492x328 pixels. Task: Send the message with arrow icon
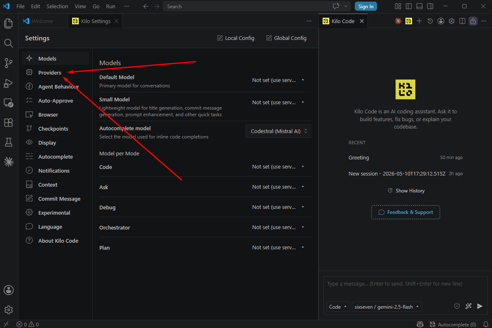(480, 306)
